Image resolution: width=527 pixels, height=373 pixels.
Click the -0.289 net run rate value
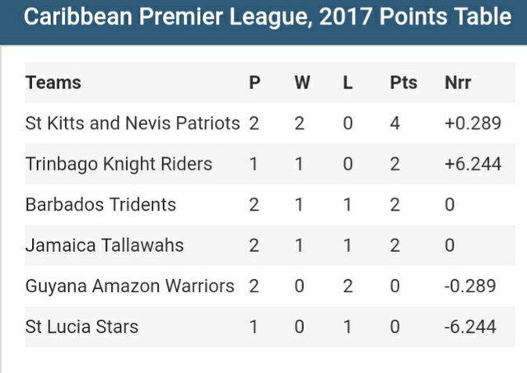click(x=470, y=286)
